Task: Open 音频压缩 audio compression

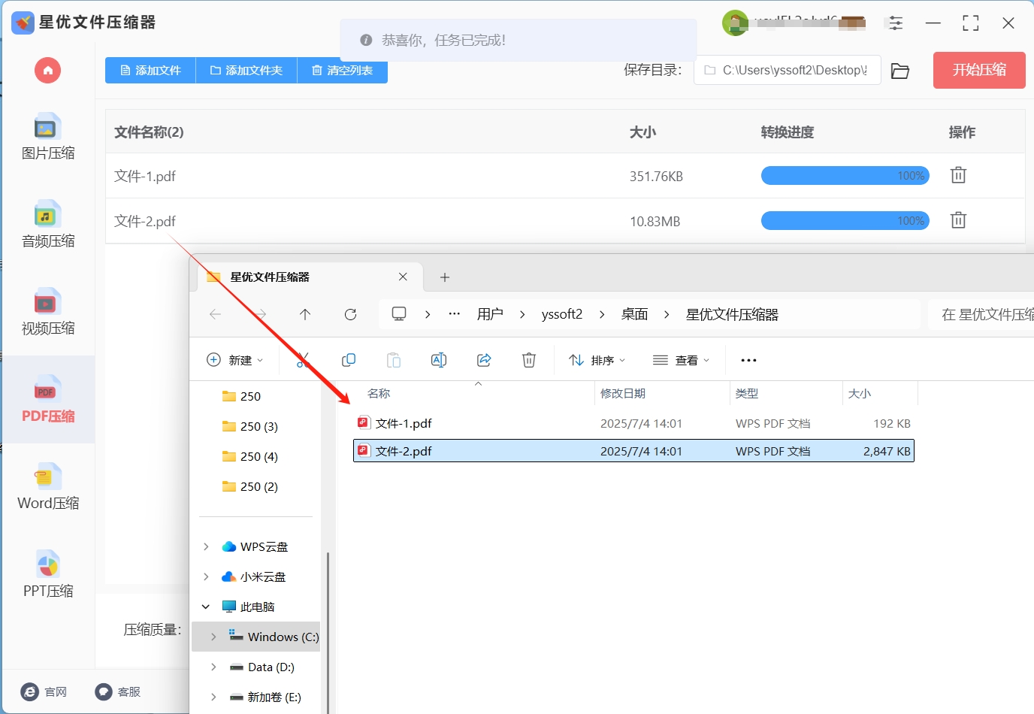Action: coord(48,225)
